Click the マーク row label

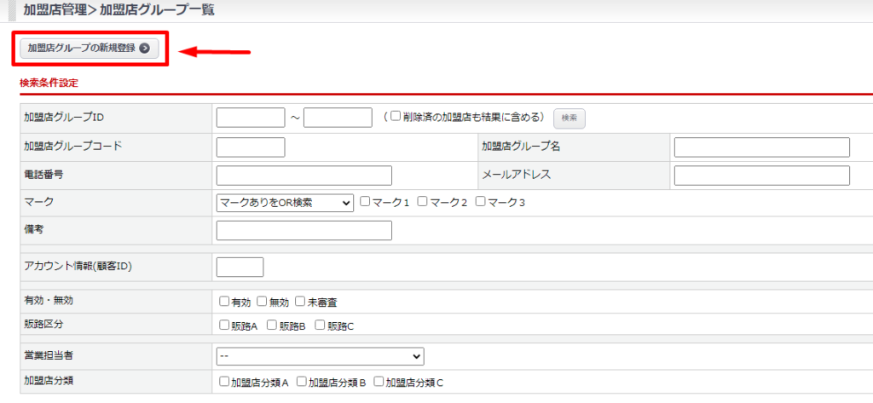pos(38,201)
